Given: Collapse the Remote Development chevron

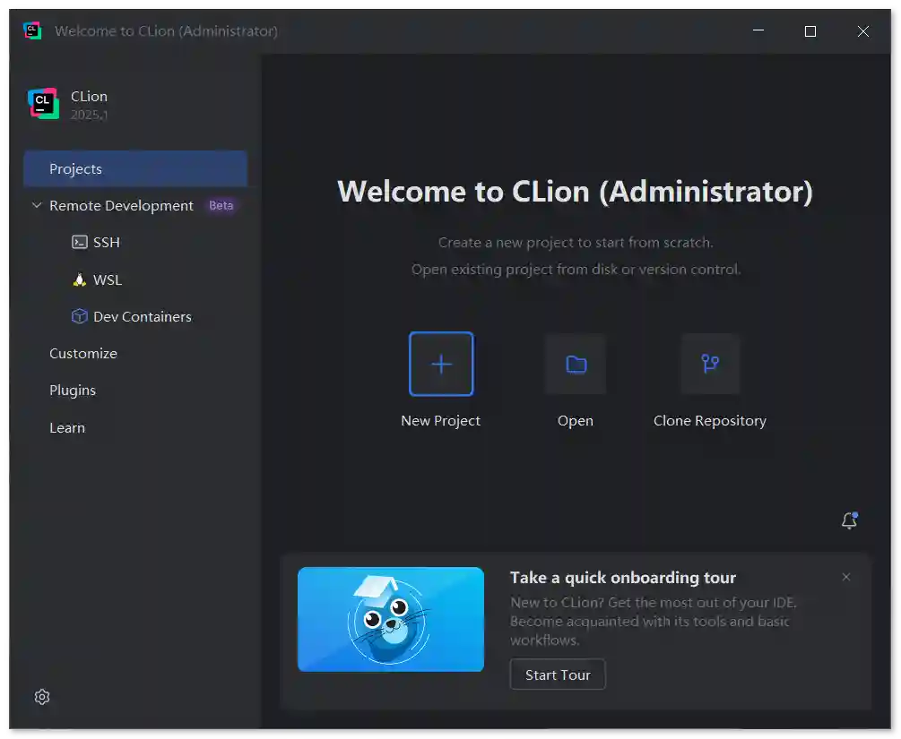Looking at the screenshot, I should click(37, 206).
